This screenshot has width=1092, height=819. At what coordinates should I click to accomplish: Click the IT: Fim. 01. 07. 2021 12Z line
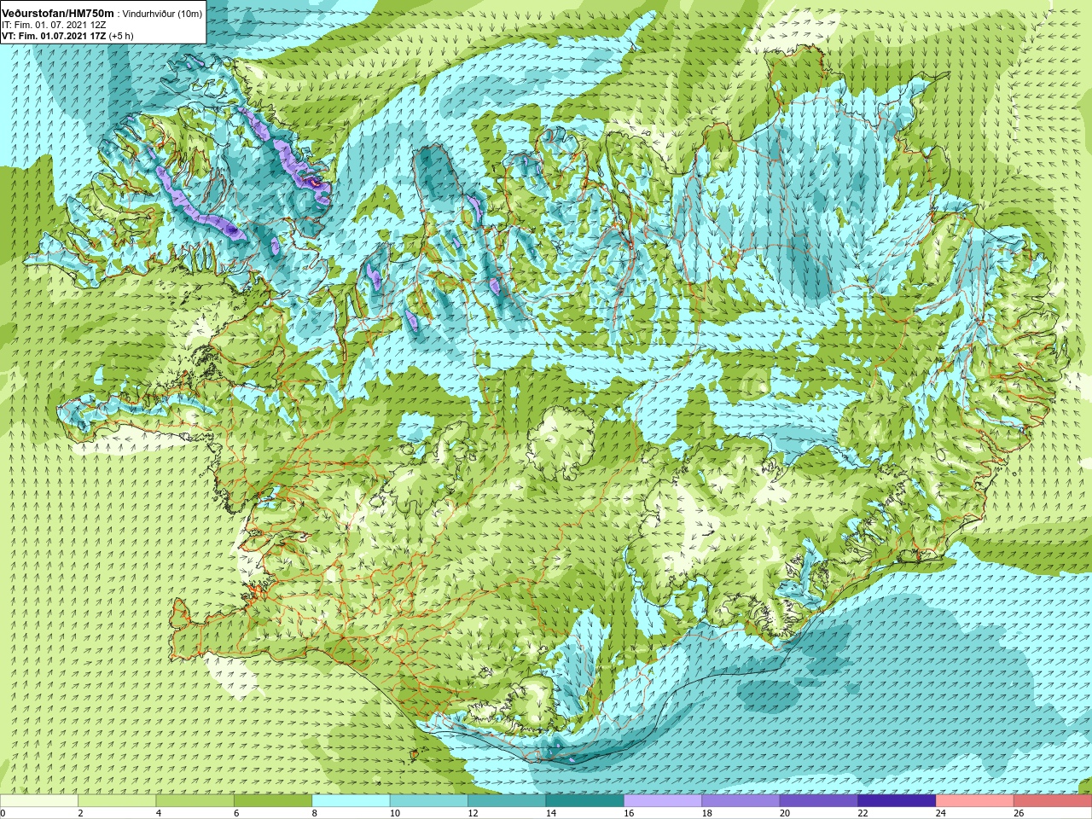coord(54,25)
